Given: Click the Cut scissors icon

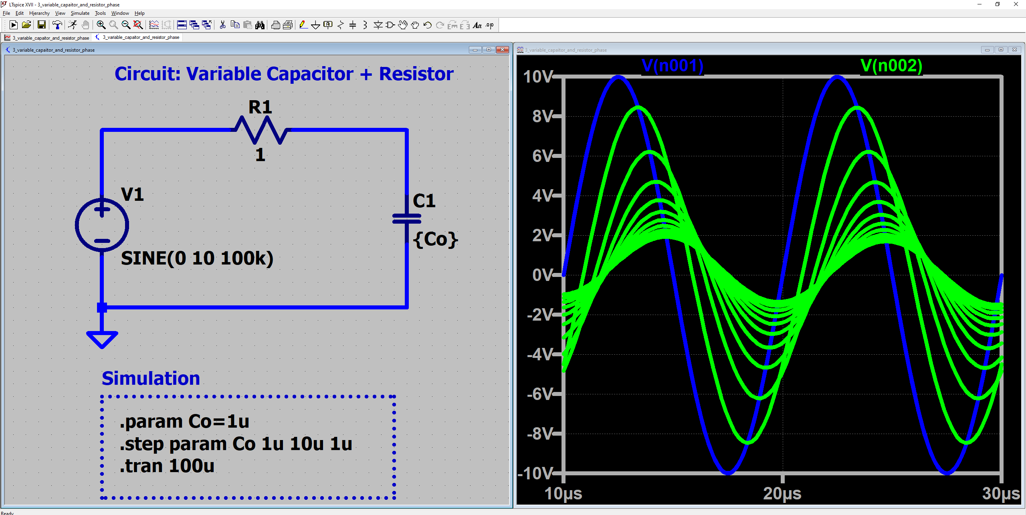Looking at the screenshot, I should [x=222, y=25].
